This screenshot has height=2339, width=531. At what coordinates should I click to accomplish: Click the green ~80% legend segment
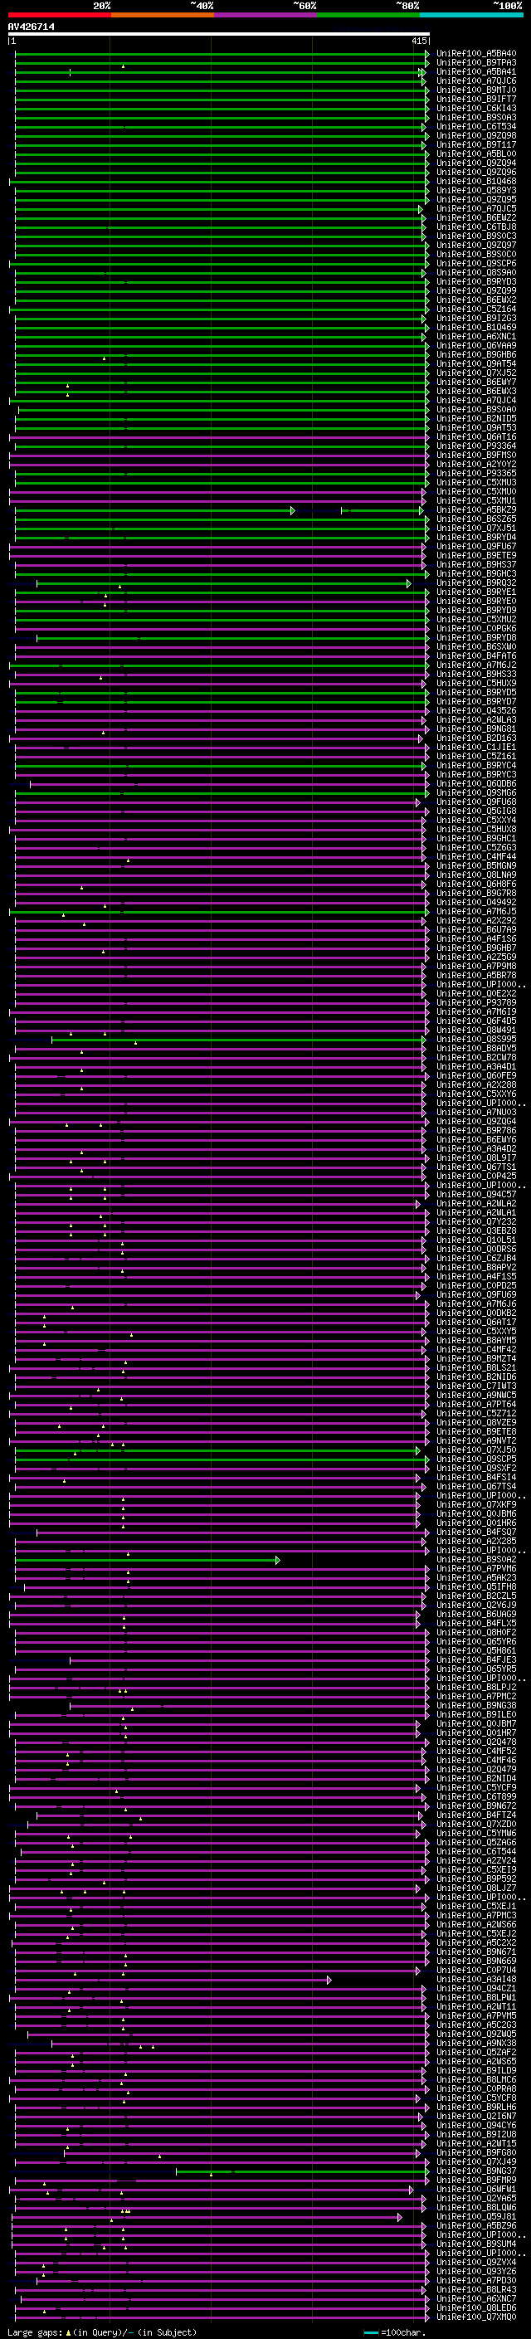pos(368,16)
